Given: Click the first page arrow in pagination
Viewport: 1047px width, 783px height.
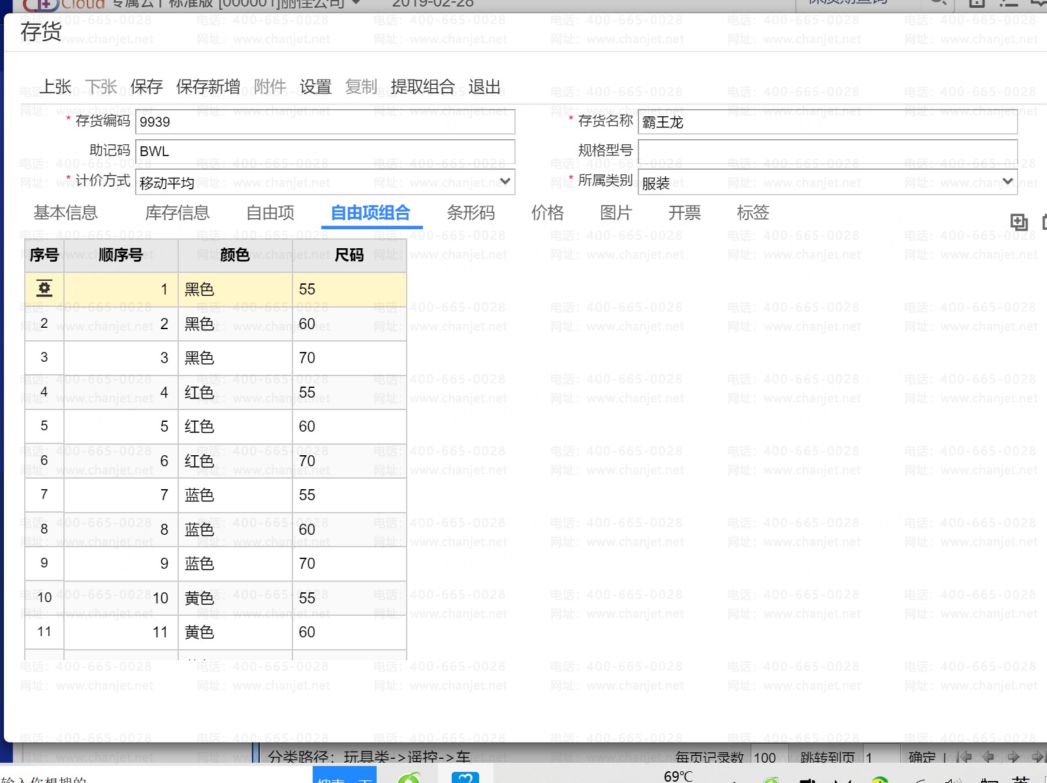Looking at the screenshot, I should [963, 757].
